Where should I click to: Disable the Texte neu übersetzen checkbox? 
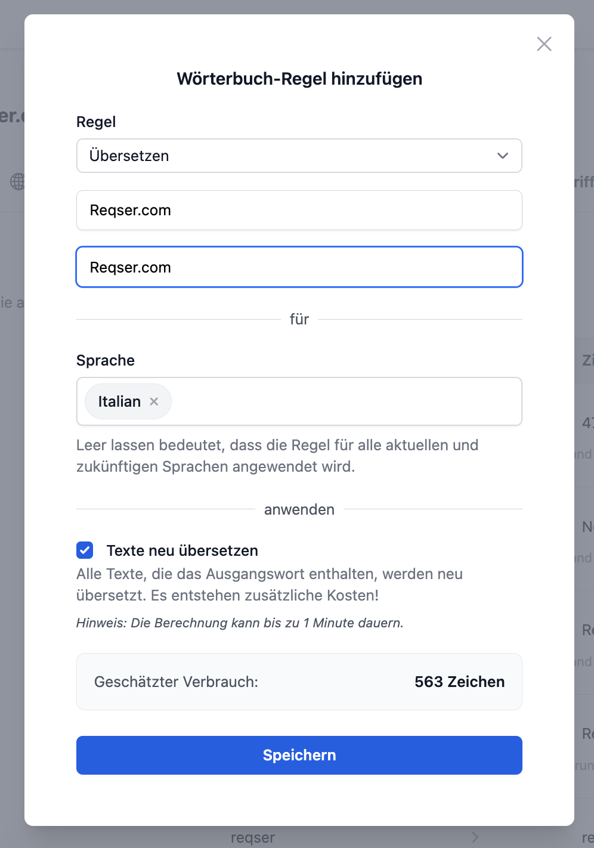[x=84, y=550]
